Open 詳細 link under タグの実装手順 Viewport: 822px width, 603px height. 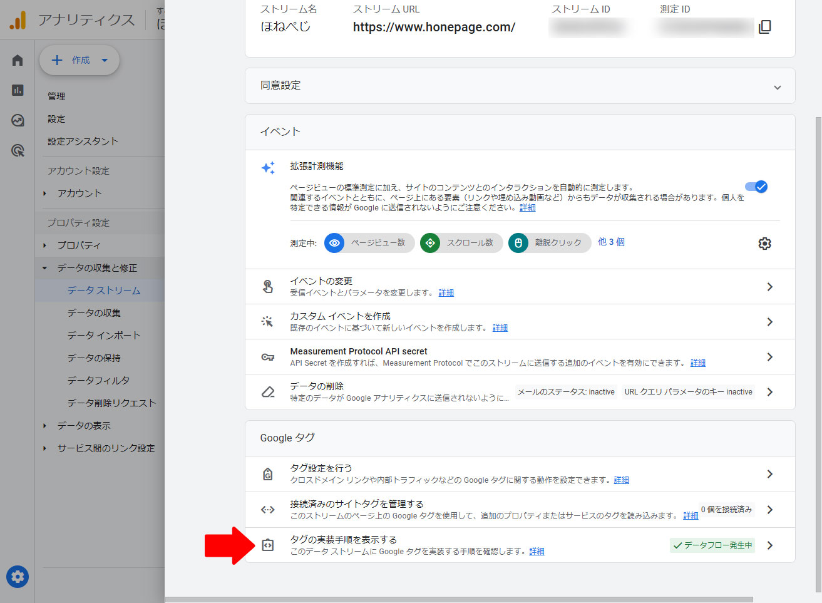(x=537, y=552)
